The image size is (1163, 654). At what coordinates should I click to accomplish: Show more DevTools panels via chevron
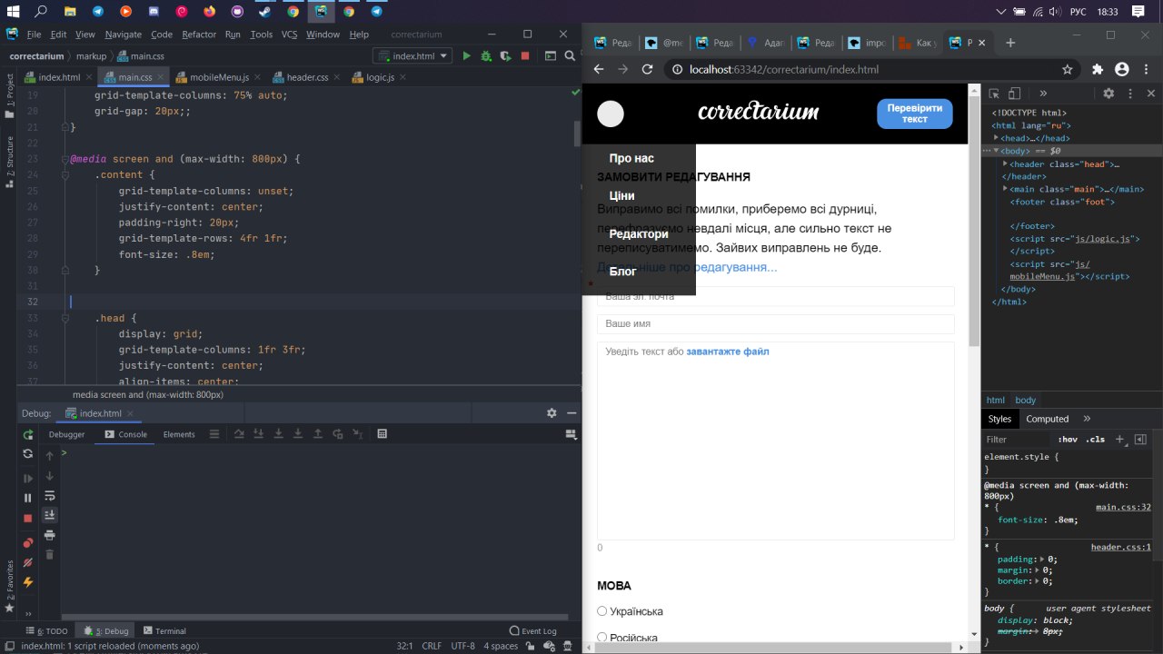tap(1043, 94)
